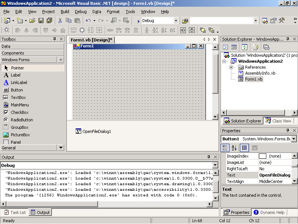Click the Categorized button in Properties panel
Viewport: 298px width, 224px height.
[x=225, y=148]
